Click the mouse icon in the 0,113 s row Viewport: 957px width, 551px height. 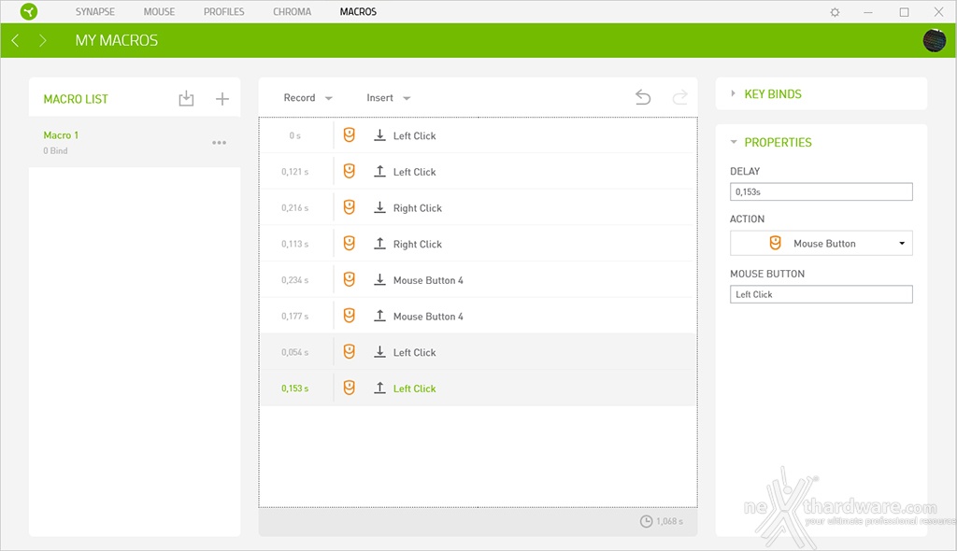(350, 243)
